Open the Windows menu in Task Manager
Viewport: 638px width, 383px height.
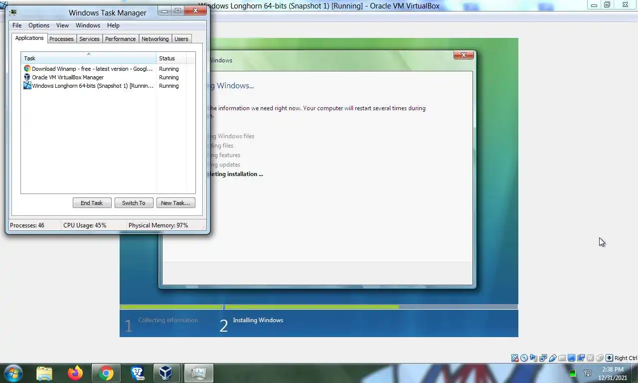point(88,25)
